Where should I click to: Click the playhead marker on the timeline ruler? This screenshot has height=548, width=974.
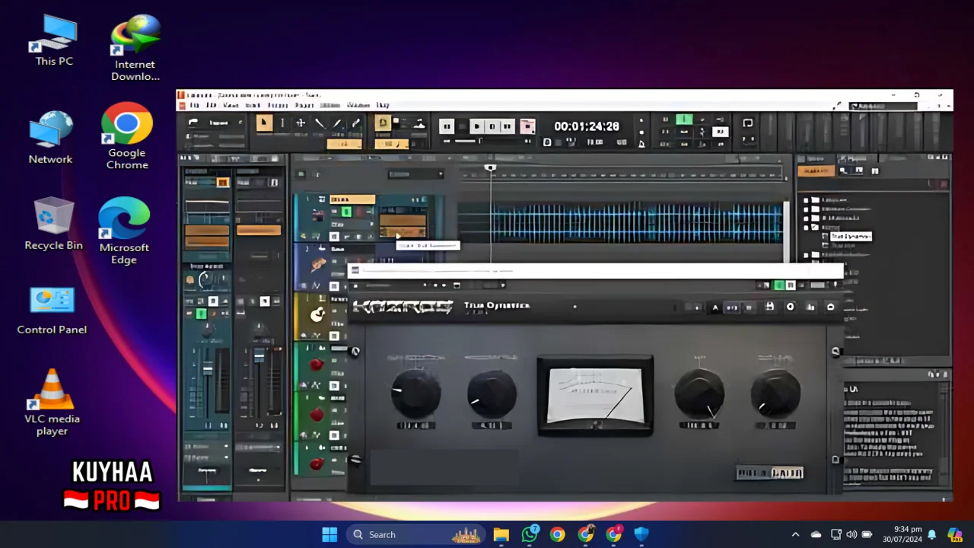[x=490, y=167]
